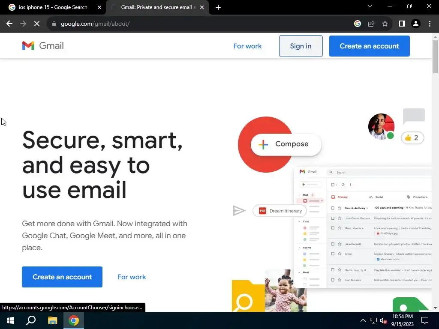Click the Dream itinerary PDF chip
The height and width of the screenshot is (329, 439).
(x=280, y=211)
